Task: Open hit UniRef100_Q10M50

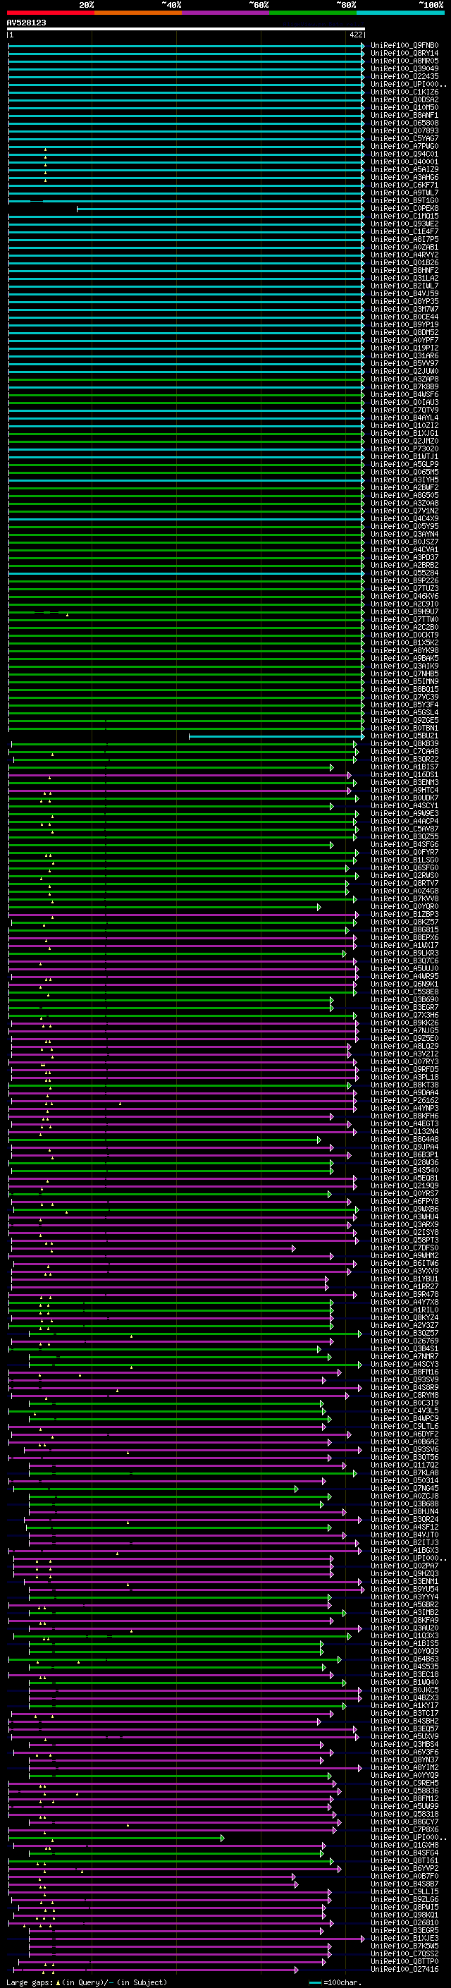Action: point(404,107)
